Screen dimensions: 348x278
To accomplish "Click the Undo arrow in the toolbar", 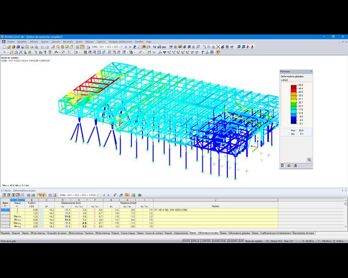I will [x=42, y=47].
